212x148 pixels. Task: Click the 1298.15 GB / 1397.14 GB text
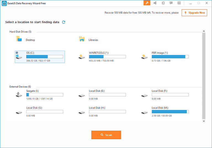(39, 99)
